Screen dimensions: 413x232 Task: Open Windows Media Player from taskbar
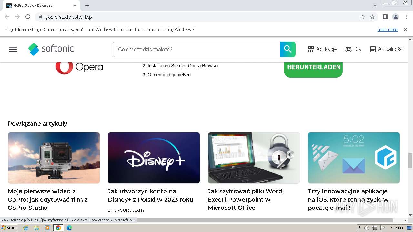(x=47, y=228)
